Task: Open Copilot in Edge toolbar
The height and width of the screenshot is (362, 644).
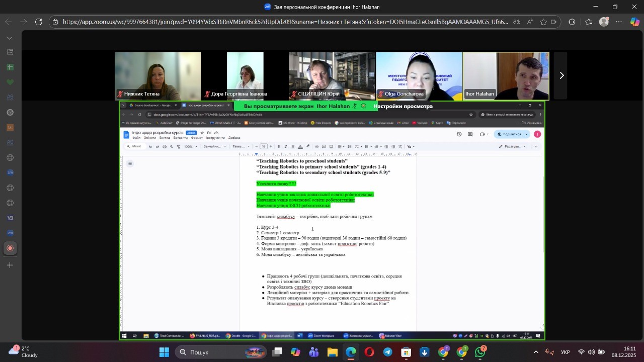Action: point(634,22)
